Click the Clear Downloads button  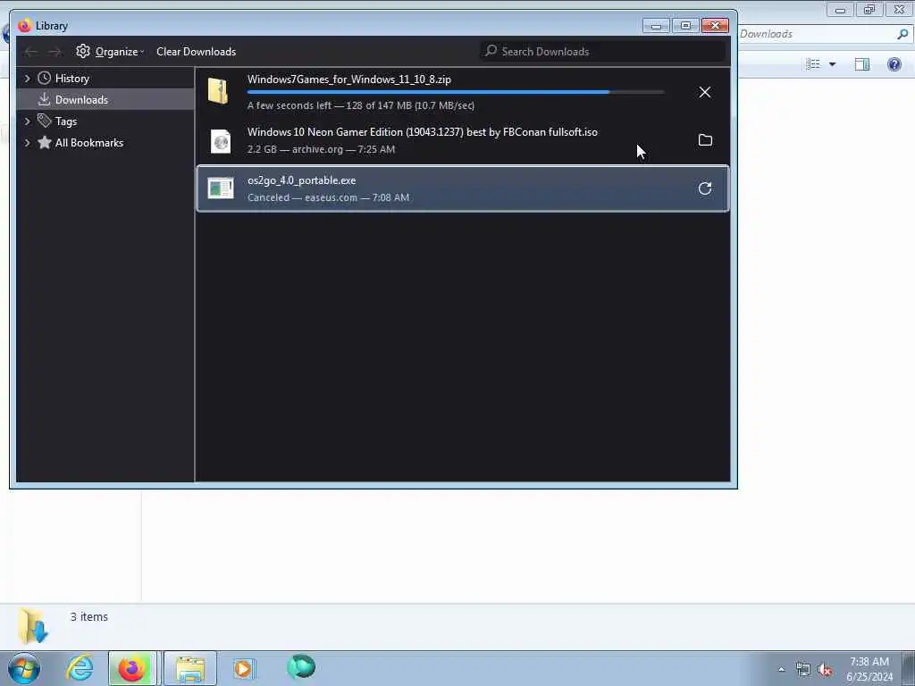[196, 51]
